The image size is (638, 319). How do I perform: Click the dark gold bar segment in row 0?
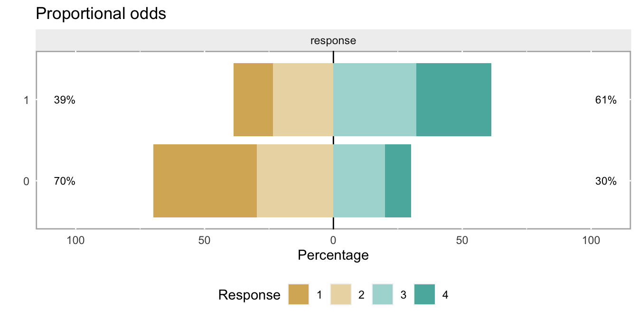(205, 181)
